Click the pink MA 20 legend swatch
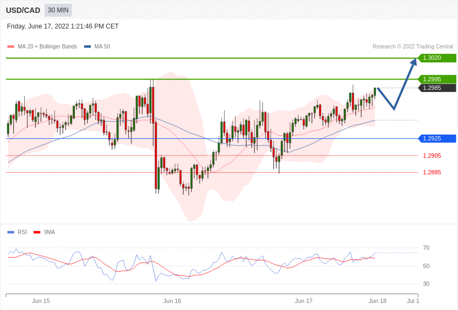 point(11,47)
